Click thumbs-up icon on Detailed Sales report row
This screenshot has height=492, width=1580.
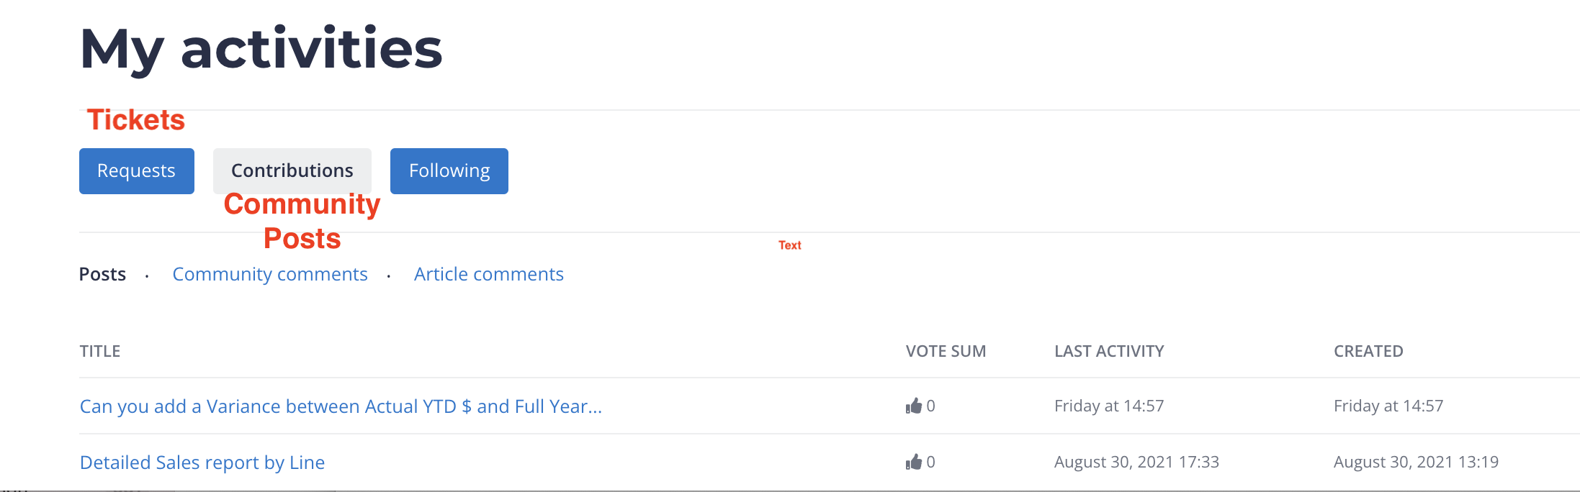(x=914, y=462)
